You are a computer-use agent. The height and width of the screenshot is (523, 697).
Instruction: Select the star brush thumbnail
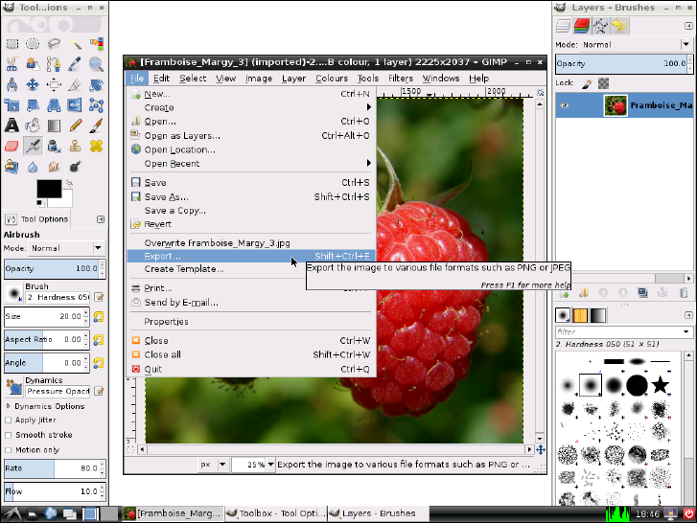pos(661,384)
